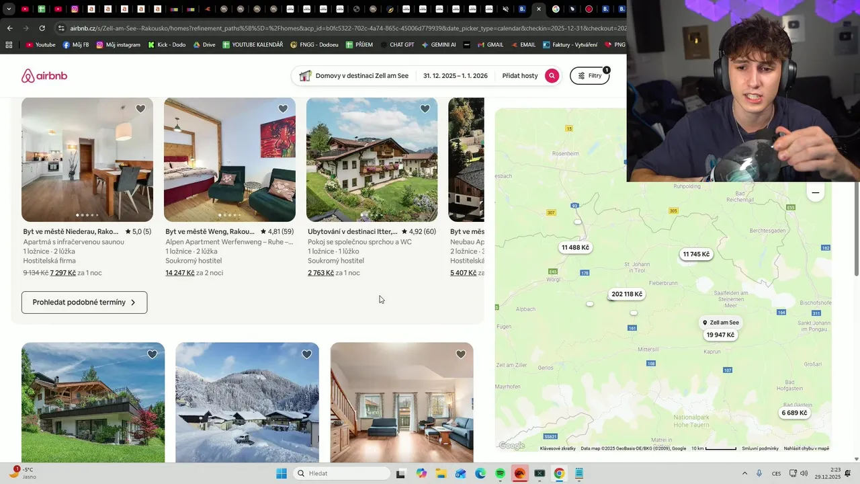Open File Explorer from the taskbar
This screenshot has width=860, height=484.
click(x=441, y=473)
